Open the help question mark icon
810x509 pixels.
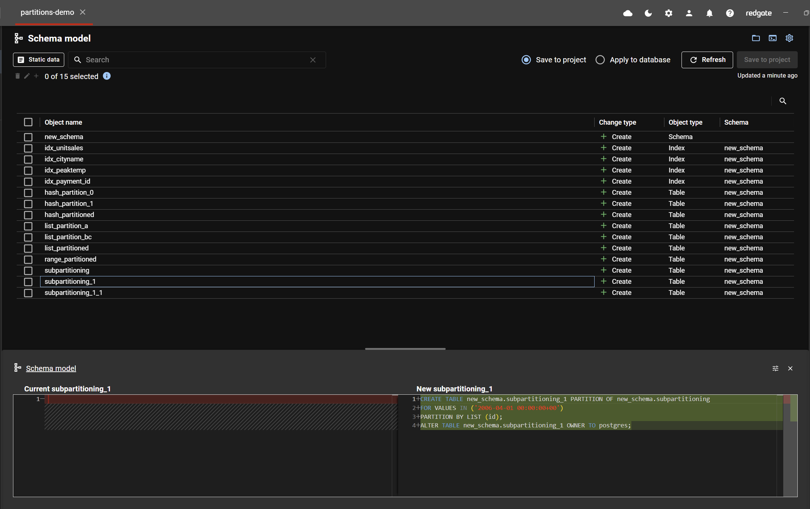point(730,13)
